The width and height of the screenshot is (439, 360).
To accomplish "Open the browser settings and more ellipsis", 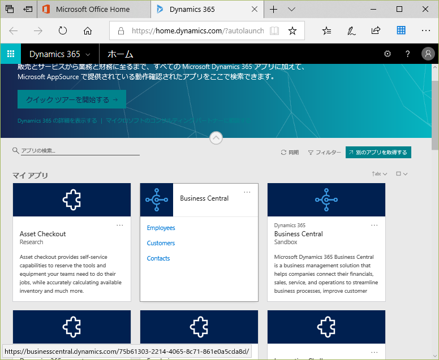I will pyautogui.click(x=425, y=31).
